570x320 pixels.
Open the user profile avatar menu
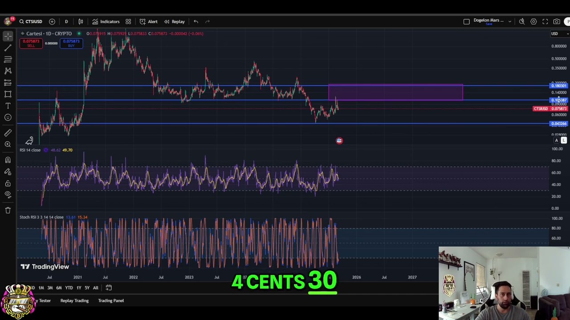click(8, 21)
